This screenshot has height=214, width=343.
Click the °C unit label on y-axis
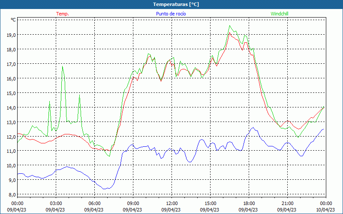(13, 20)
